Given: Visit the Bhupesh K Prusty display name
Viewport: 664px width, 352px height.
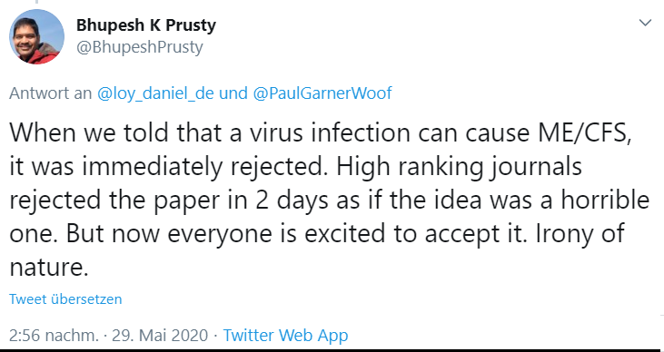Looking at the screenshot, I should pos(145,25).
